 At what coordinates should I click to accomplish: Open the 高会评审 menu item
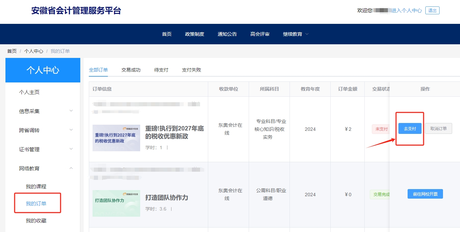click(260, 34)
